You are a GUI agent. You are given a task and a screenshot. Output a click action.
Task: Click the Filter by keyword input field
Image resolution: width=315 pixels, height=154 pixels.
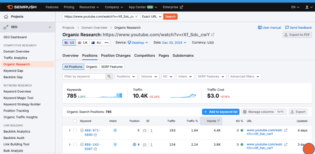pos(84,76)
